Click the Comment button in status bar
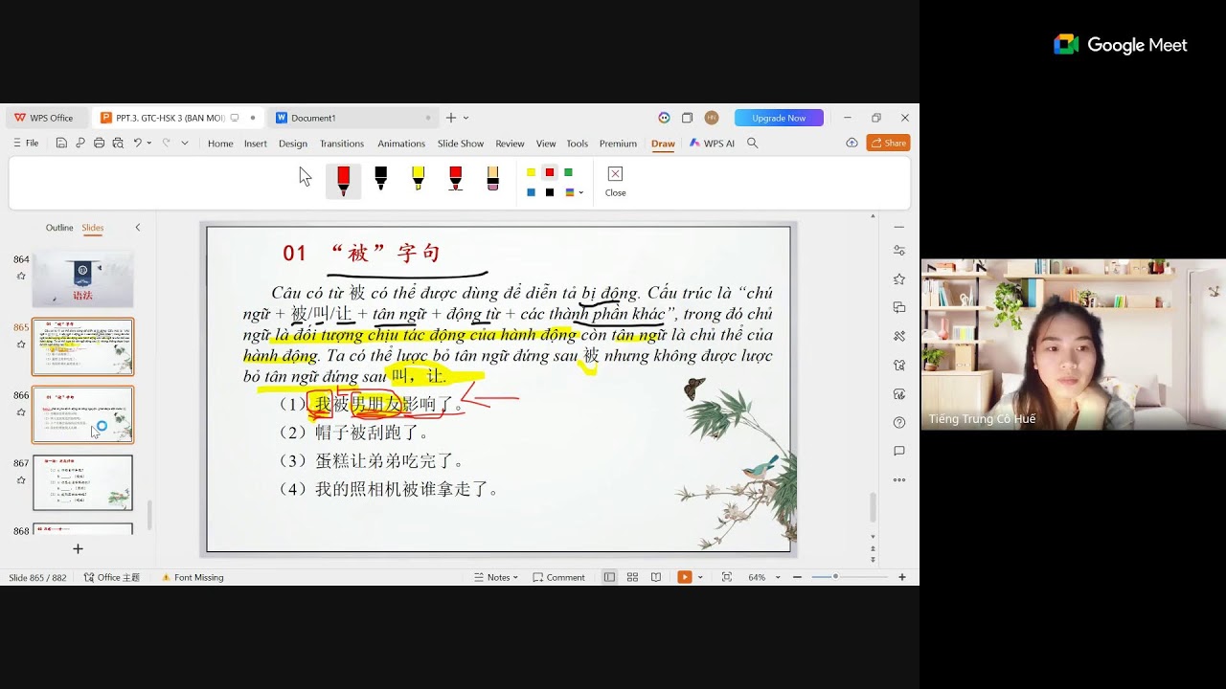The height and width of the screenshot is (689, 1226). coord(558,577)
